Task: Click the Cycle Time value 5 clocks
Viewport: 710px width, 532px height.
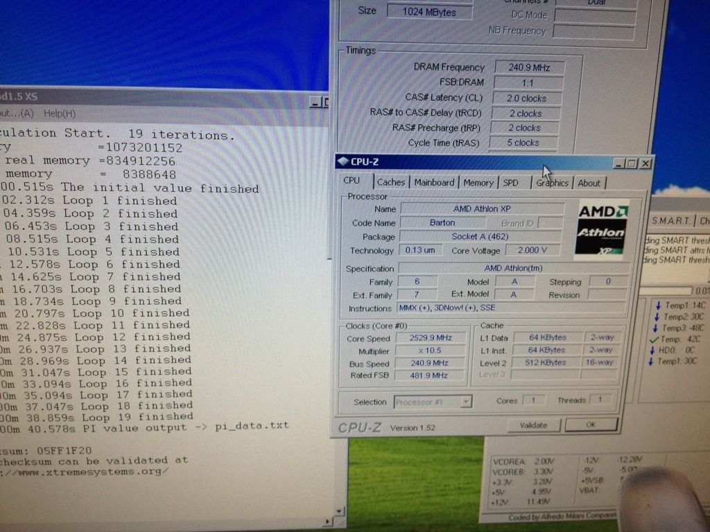Action: pos(523,143)
